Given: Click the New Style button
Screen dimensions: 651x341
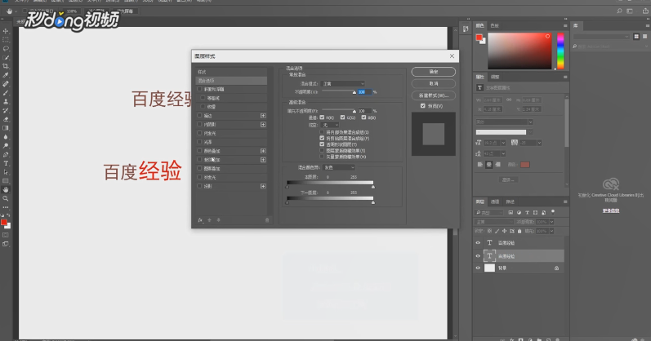Looking at the screenshot, I should click(434, 95).
